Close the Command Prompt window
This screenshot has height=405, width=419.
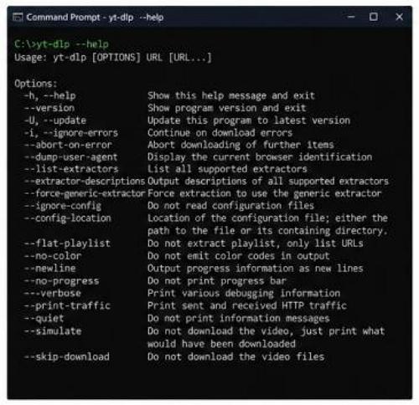pos(399,17)
